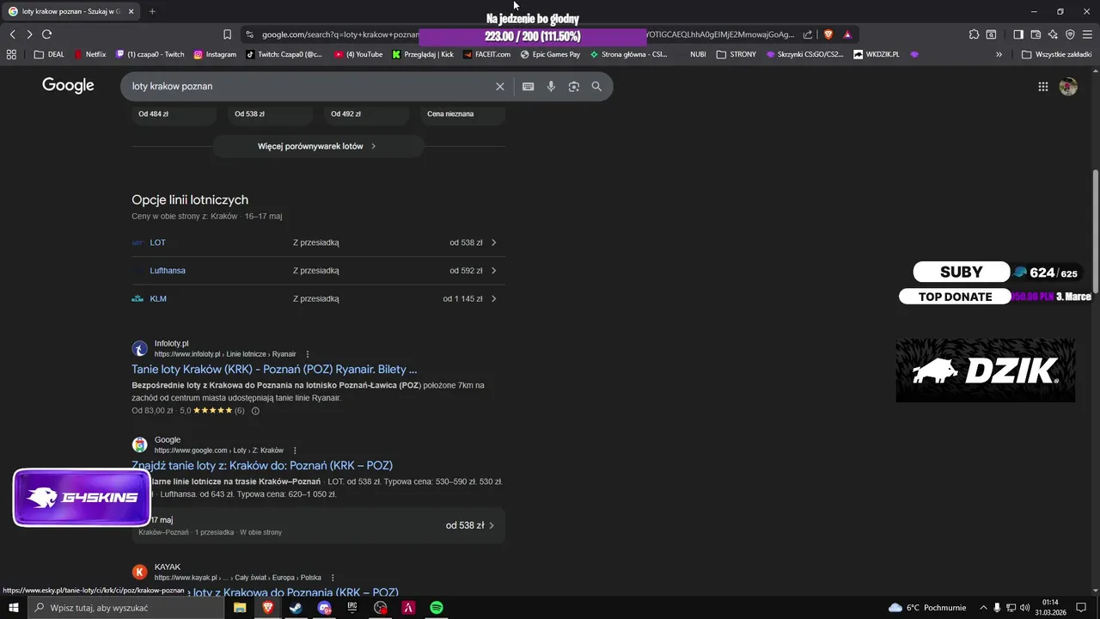The height and width of the screenshot is (619, 1100).
Task: Go back with the browser back arrow
Action: point(12,34)
